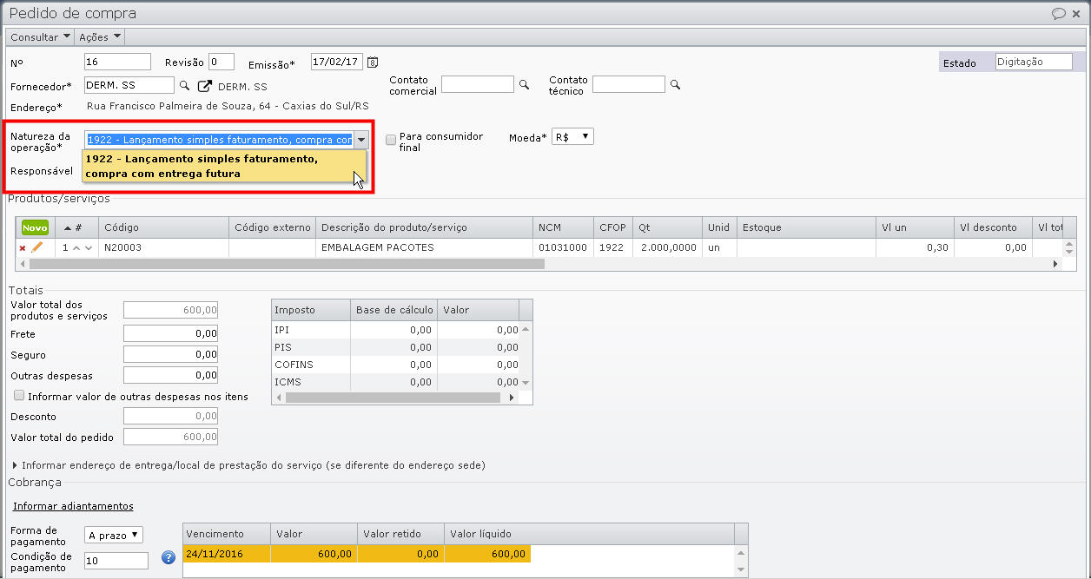Search Contato comercial with magnifier icon
Screen dimensions: 1091x579
tap(524, 85)
